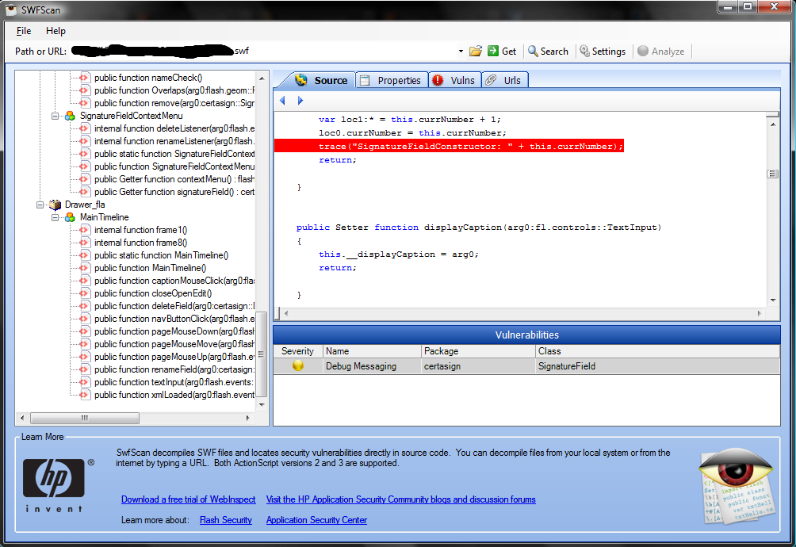This screenshot has height=547, width=796.
Task: Select public function pageMouseUp item
Action: point(174,357)
